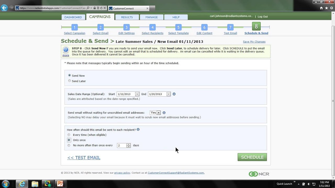Click the browser Back arrow button
This screenshot has height=188, width=335.
point(4,8)
